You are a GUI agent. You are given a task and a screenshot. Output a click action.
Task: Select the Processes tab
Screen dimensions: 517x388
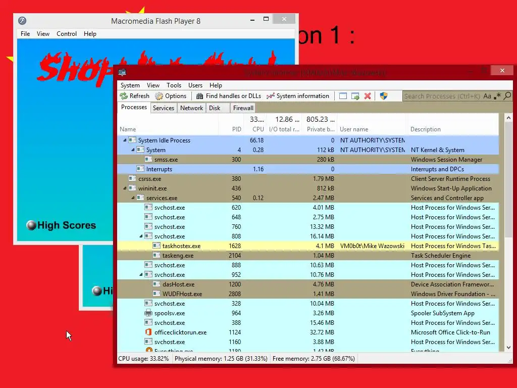pyautogui.click(x=134, y=107)
